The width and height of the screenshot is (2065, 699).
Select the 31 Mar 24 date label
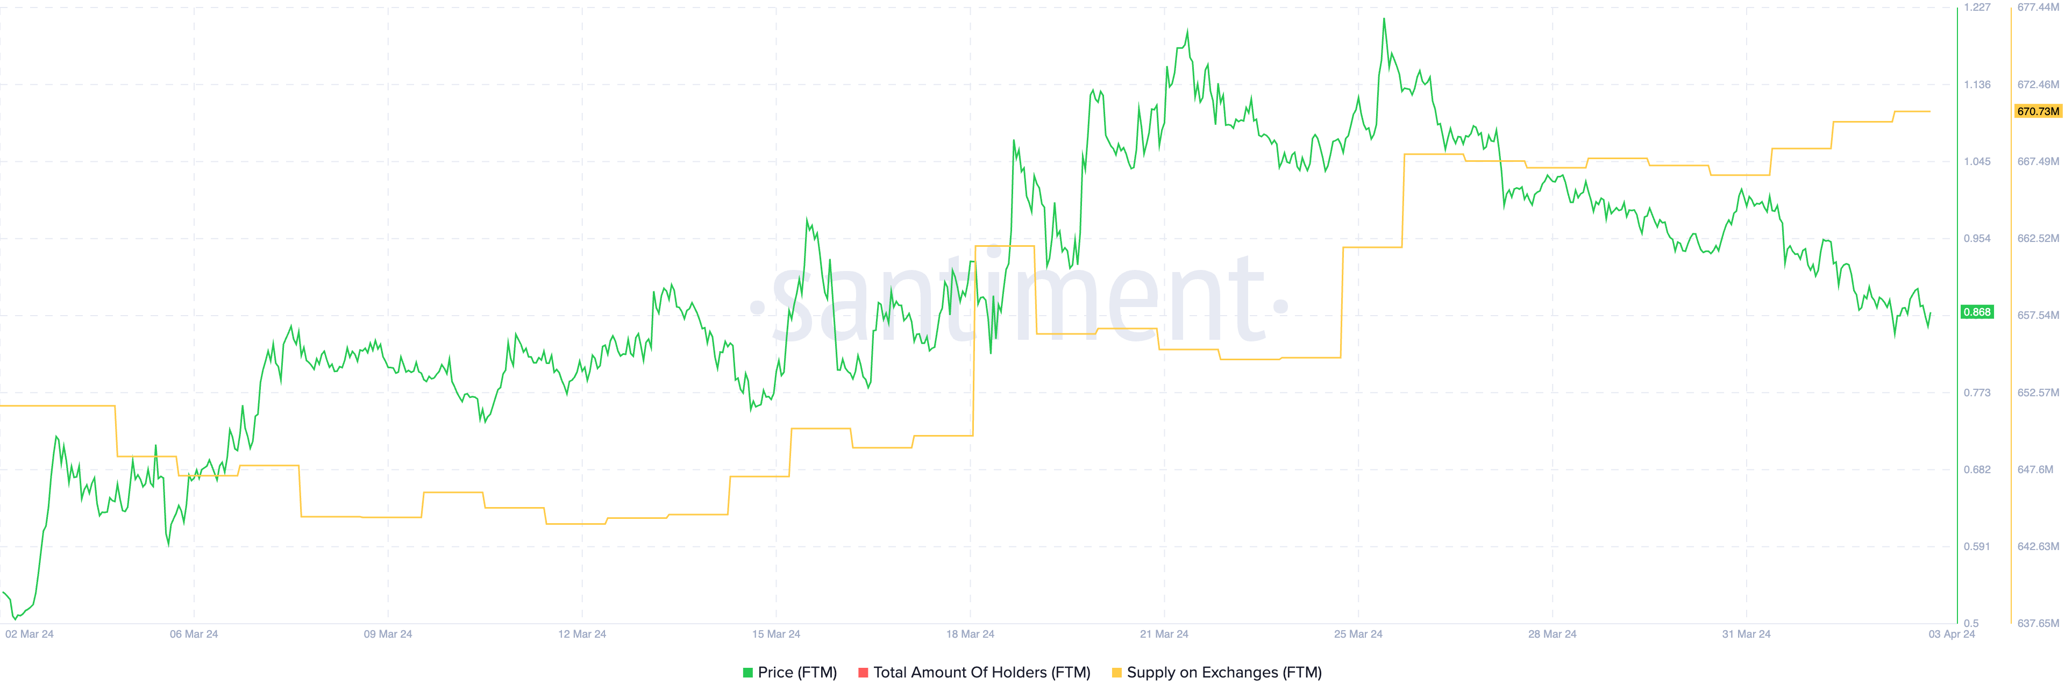1746,634
